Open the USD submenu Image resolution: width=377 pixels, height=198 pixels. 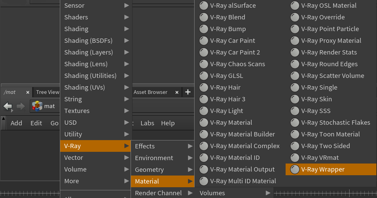[x=96, y=123]
